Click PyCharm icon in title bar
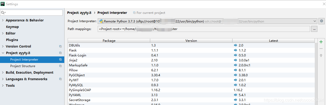326x105 pixels. tap(3, 4)
